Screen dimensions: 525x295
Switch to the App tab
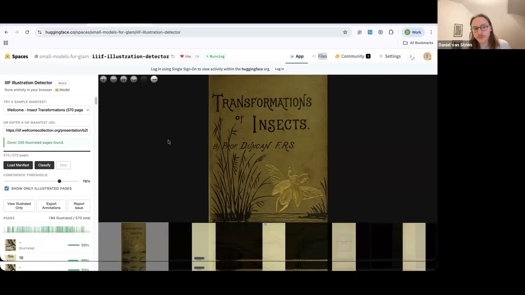click(297, 56)
